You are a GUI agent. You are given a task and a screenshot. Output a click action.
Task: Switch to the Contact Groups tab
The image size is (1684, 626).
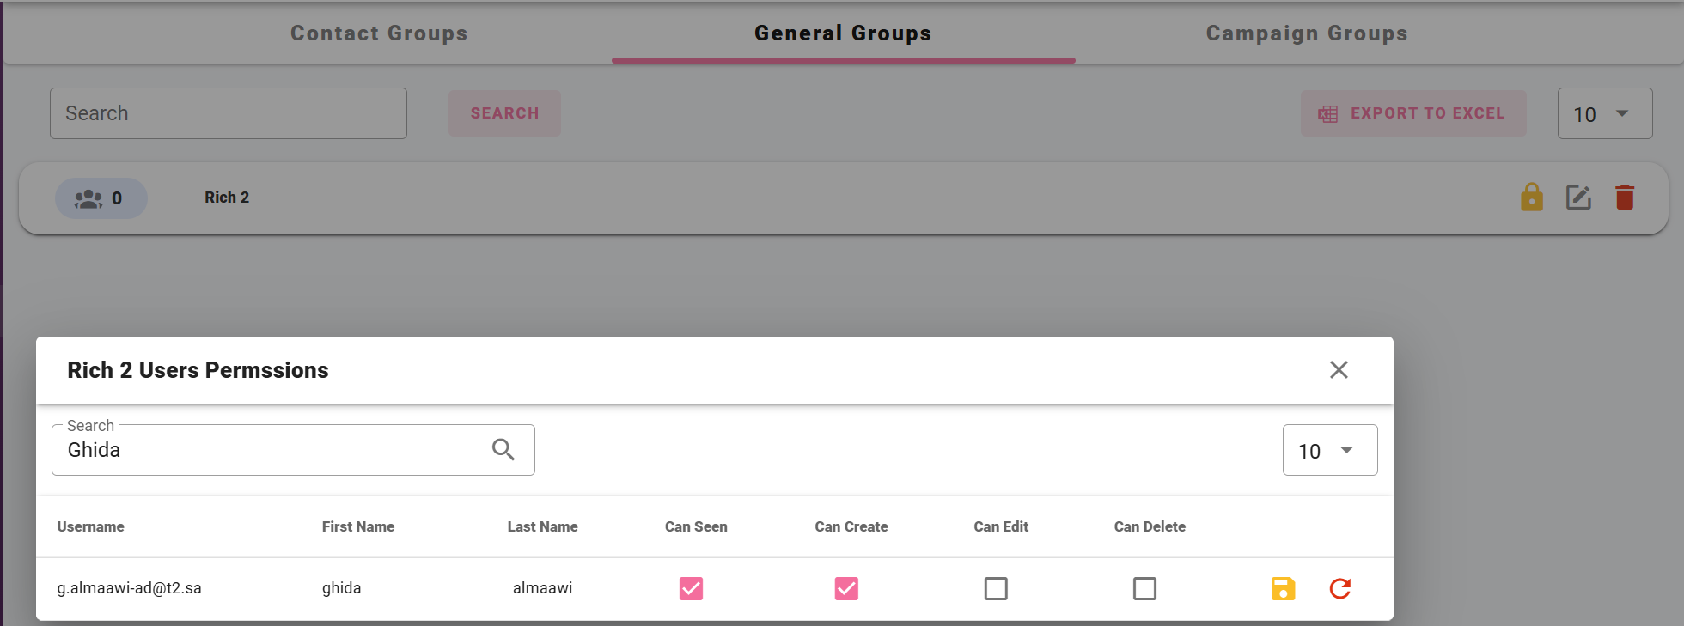[379, 33]
